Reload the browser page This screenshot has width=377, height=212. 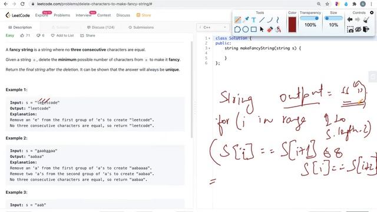pos(22,4)
